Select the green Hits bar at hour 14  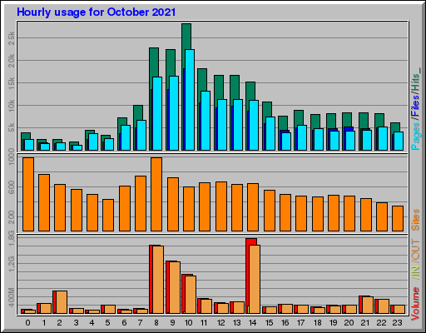250,91
